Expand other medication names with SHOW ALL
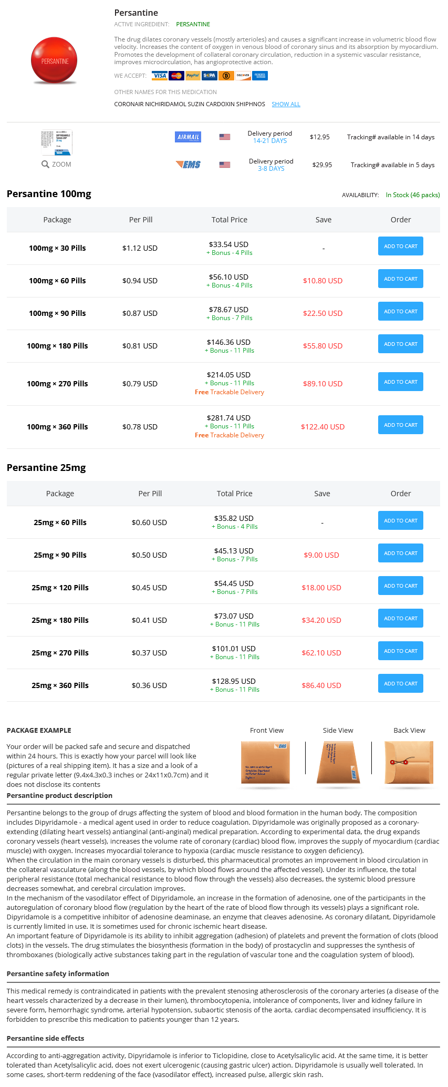 click(286, 104)
